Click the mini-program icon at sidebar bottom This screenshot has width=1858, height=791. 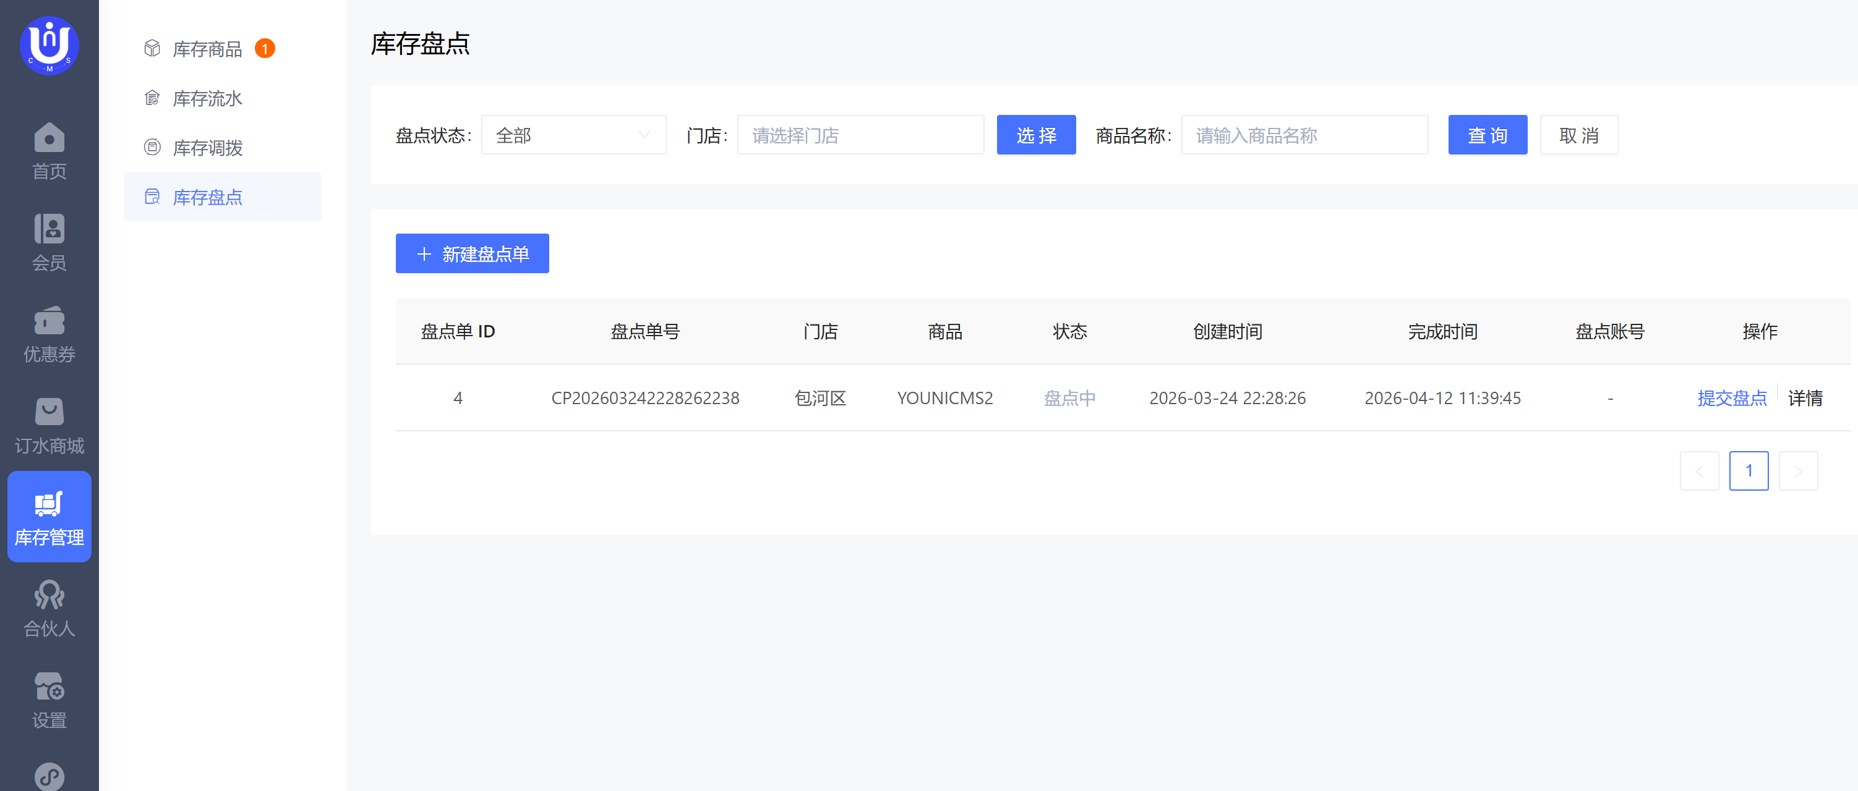pyautogui.click(x=49, y=777)
